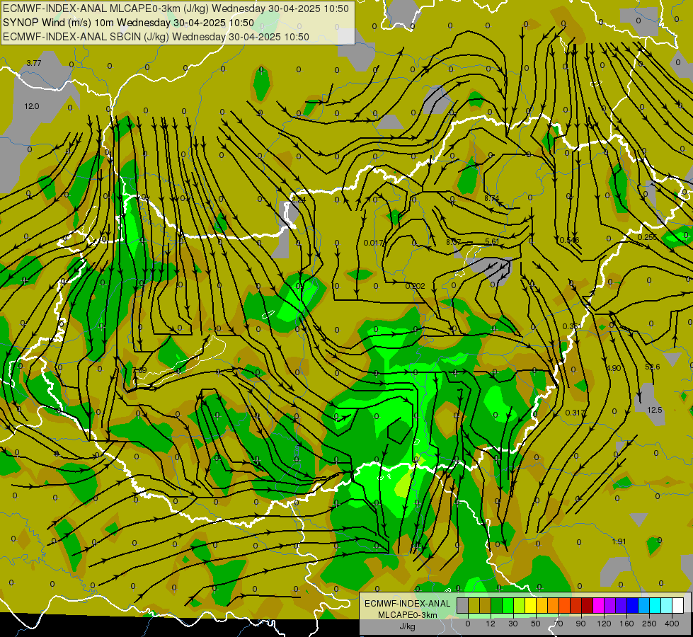Click the map value '4.90'
This screenshot has width=693, height=637.
coord(614,368)
